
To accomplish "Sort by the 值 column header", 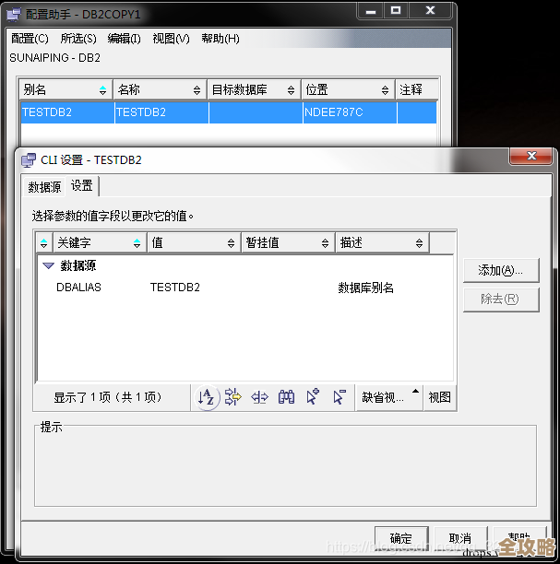I will click(194, 242).
